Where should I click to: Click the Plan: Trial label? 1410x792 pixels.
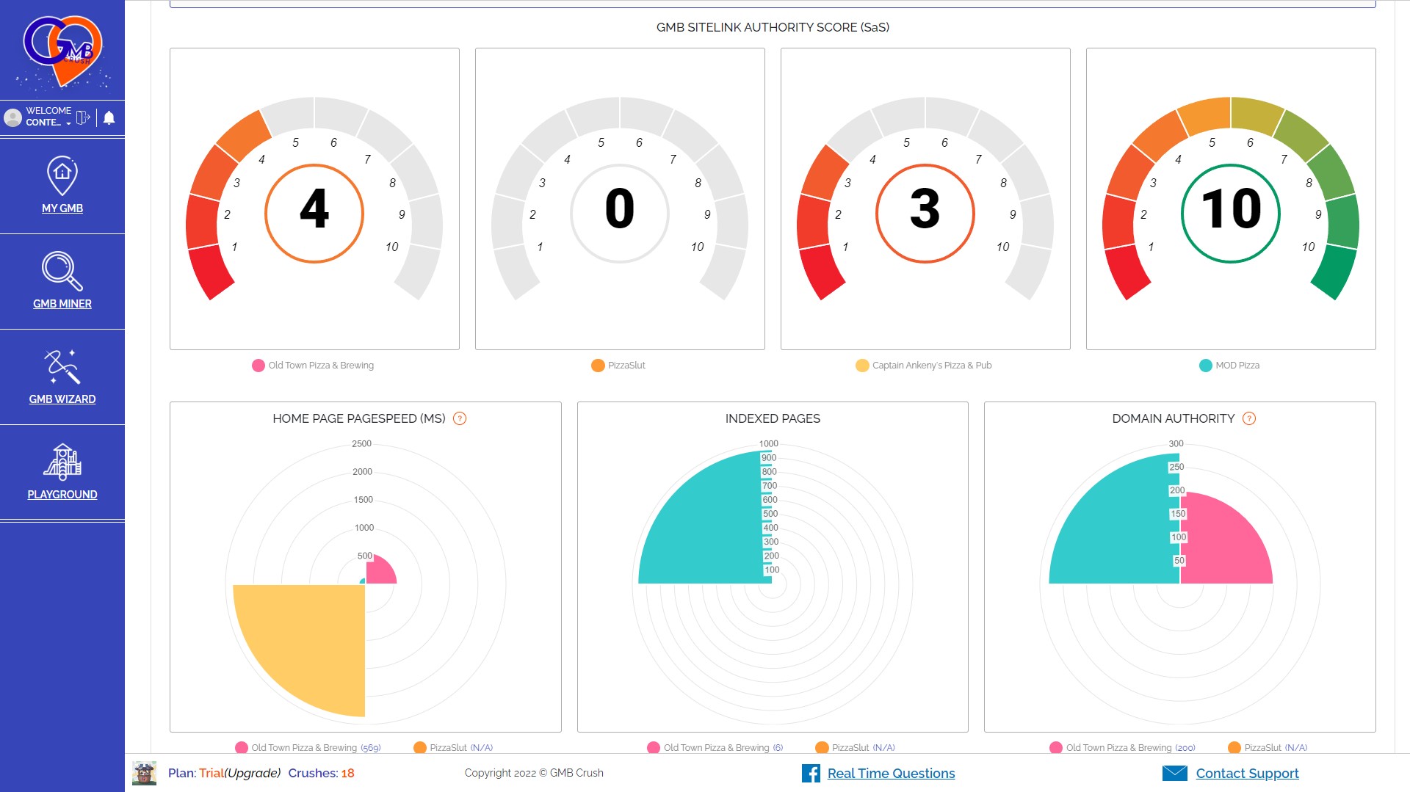pos(195,773)
